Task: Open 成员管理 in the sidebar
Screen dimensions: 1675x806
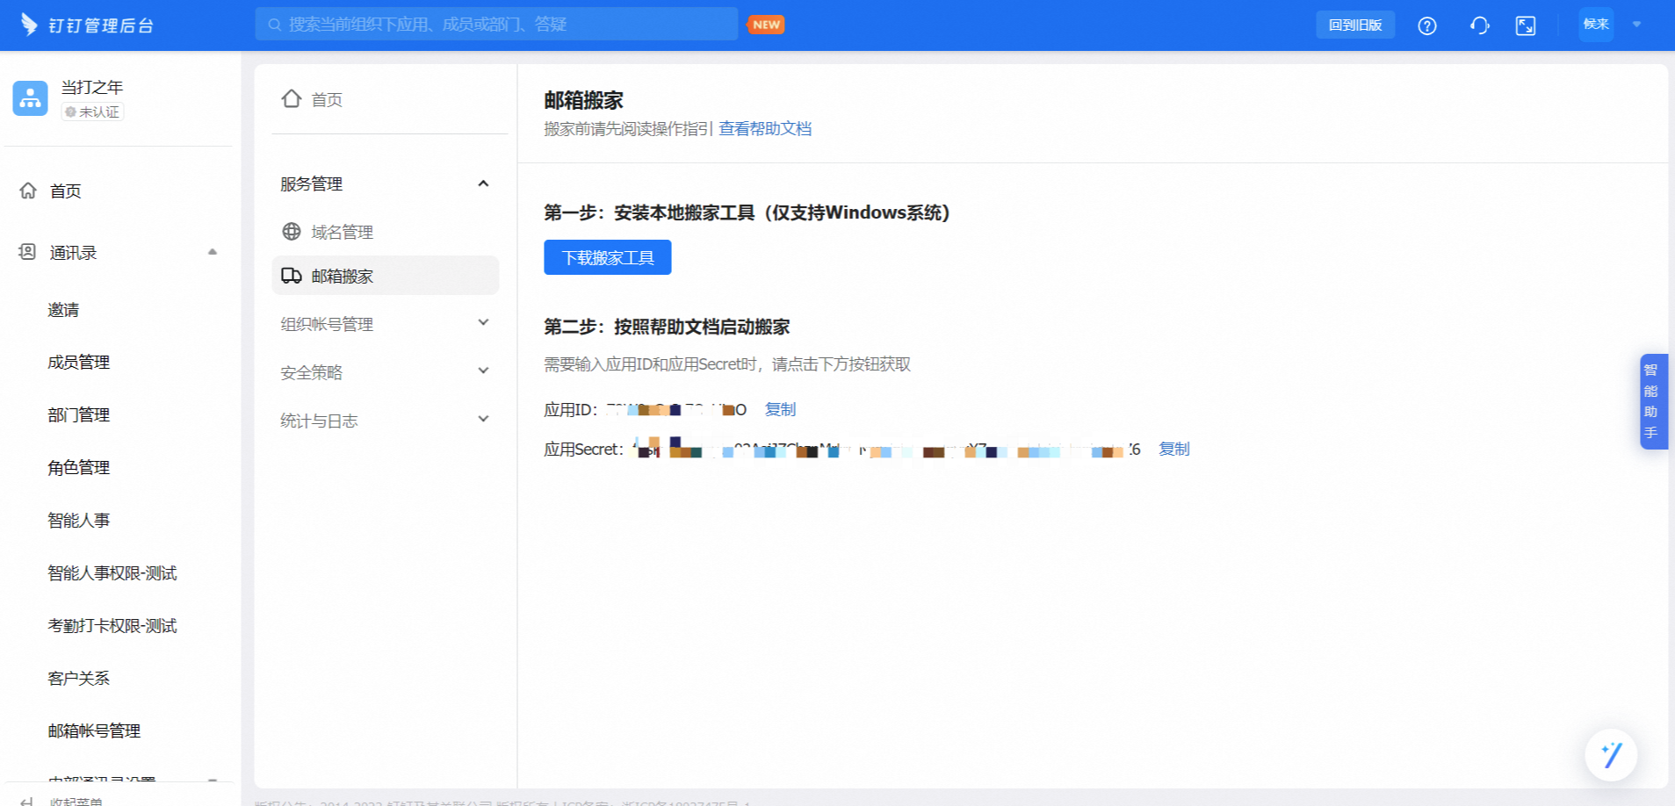Action: 79,363
